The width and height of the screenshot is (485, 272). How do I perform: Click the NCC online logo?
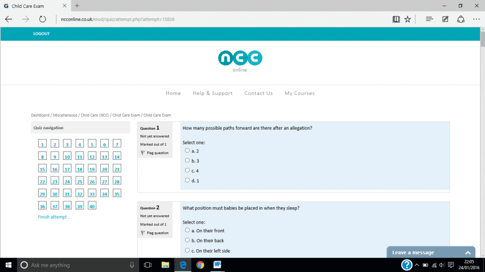(240, 61)
